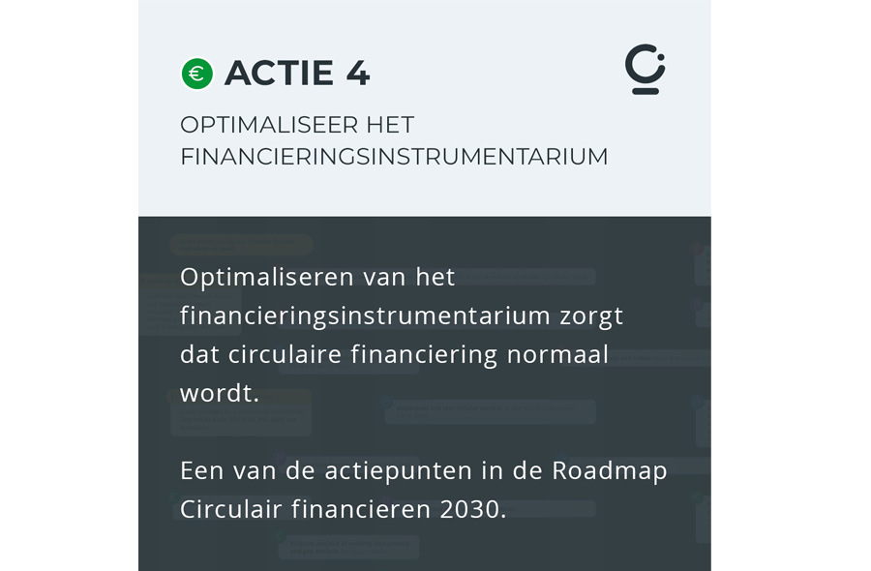Click the green euro coin icon
The height and width of the screenshot is (571, 871).
pos(196,74)
